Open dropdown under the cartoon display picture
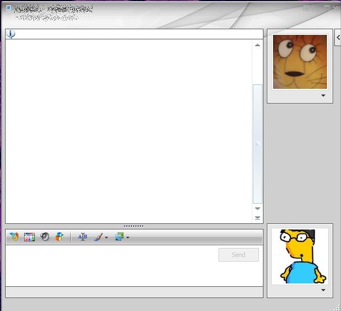 click(323, 290)
